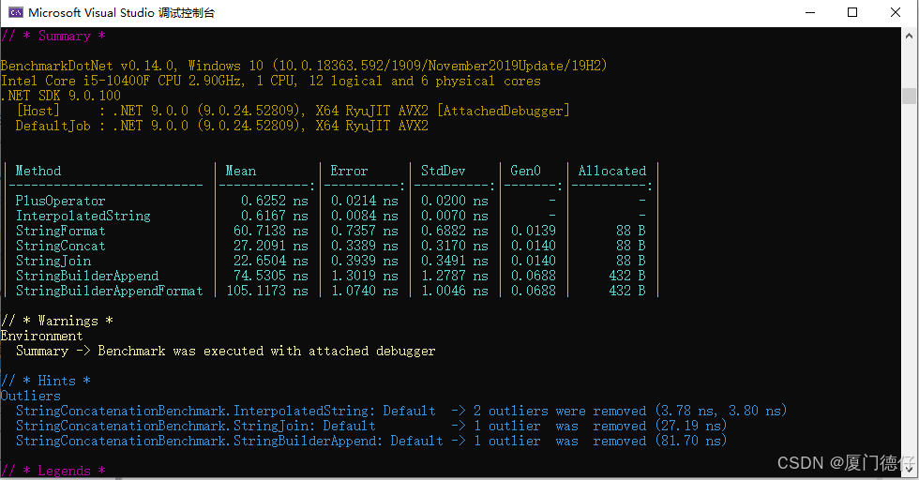Click mean value 0.6252 ns
The width and height of the screenshot is (919, 480).
[274, 201]
